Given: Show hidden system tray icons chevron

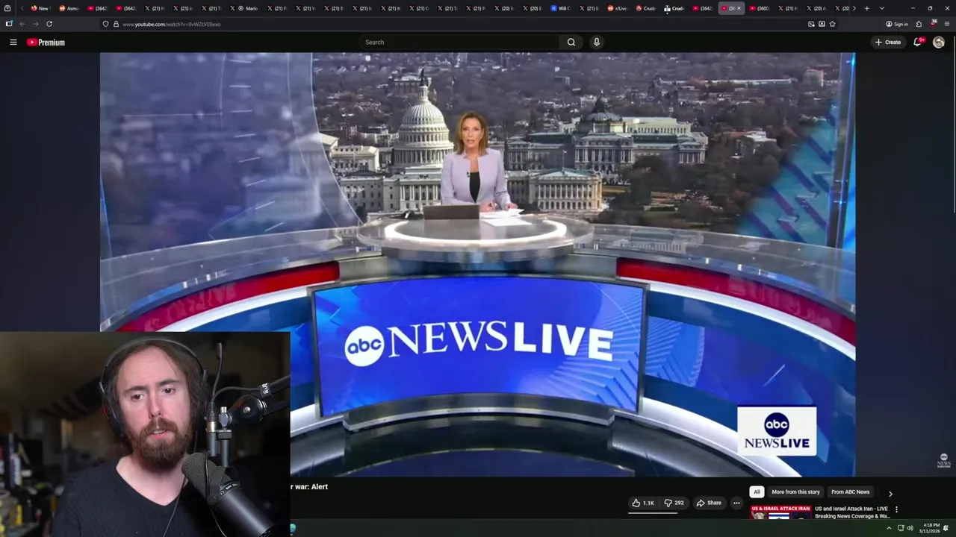Looking at the screenshot, I should tap(889, 528).
